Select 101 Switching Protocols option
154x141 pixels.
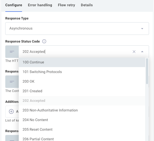82,72
